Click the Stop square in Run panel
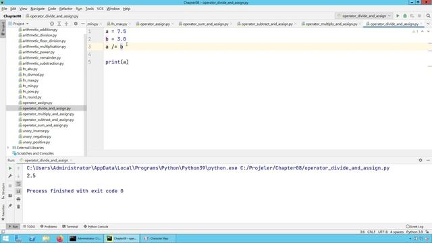Viewport: 432px width, 243px height. pyautogui.click(x=10, y=186)
